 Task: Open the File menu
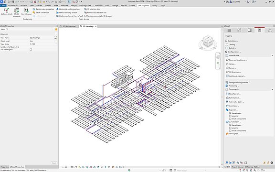pos(3,6)
